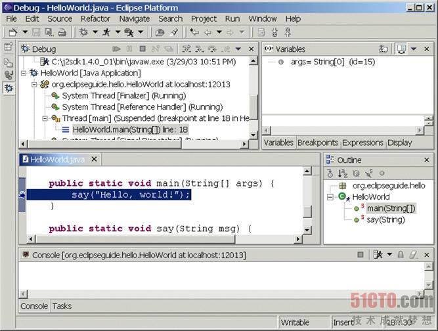Click the Debug view scrollbar up arrow
Image resolution: width=438 pixels, height=331 pixels.
253,60
